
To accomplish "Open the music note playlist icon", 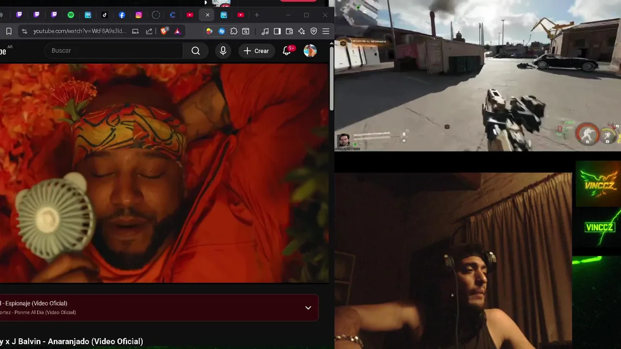I will [265, 31].
